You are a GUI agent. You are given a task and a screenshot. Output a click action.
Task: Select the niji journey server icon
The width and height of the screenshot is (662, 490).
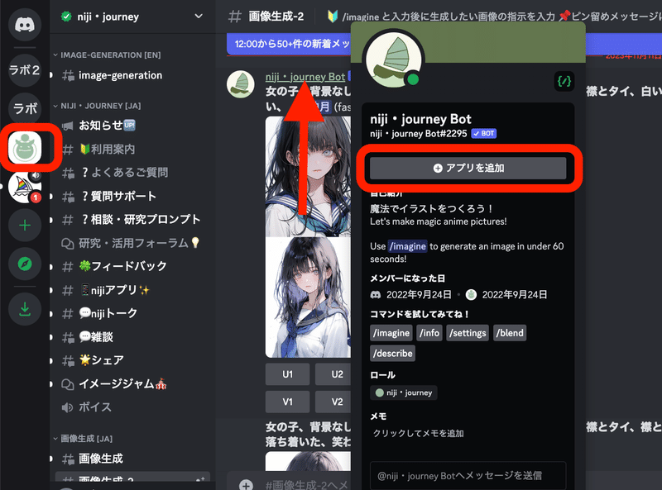(25, 148)
